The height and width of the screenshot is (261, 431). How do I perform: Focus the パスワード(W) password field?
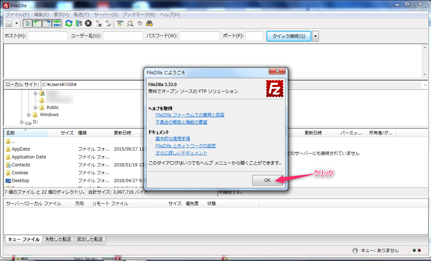[x=199, y=36]
